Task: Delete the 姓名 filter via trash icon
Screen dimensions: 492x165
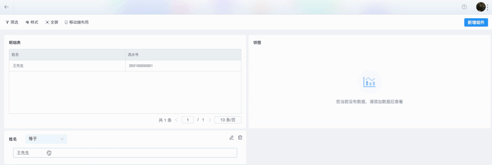Action: (240, 138)
